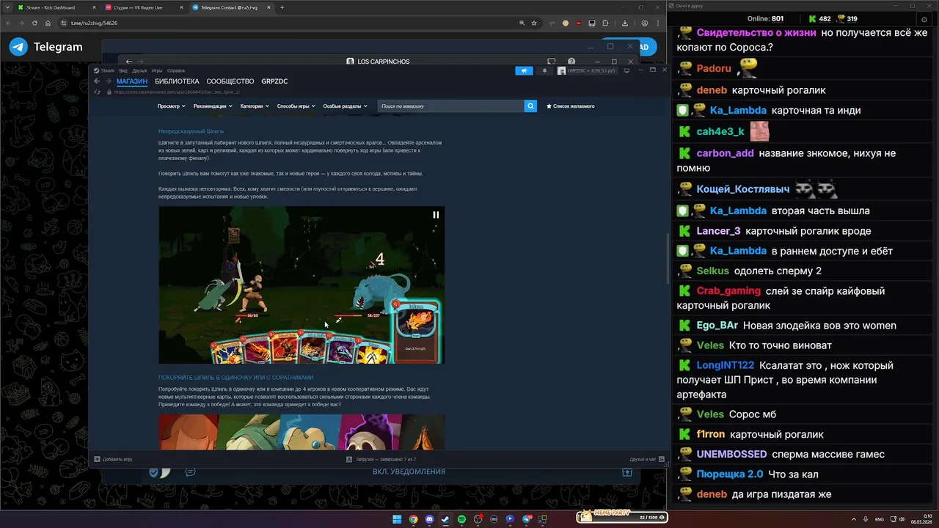939x528 pixels.
Task: Open Telegram from the taskbar
Action: (x=527, y=519)
